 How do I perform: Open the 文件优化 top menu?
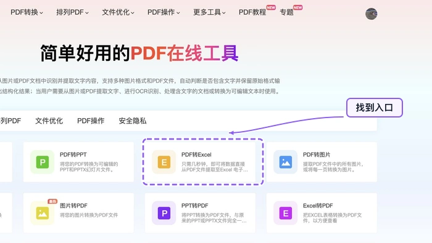click(x=118, y=12)
